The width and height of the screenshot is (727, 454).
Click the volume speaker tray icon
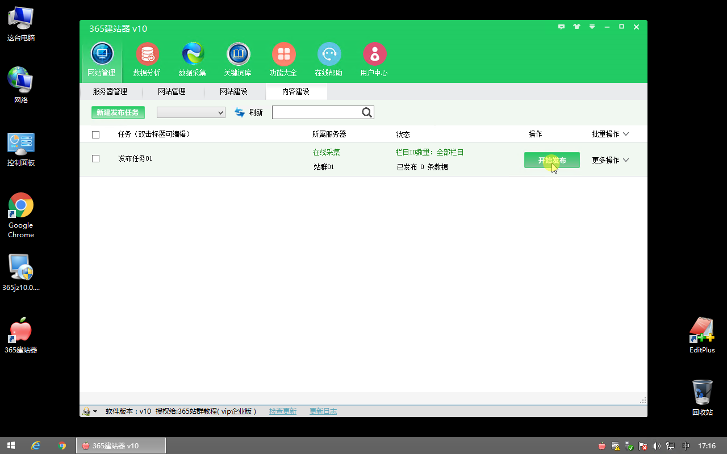coord(657,446)
